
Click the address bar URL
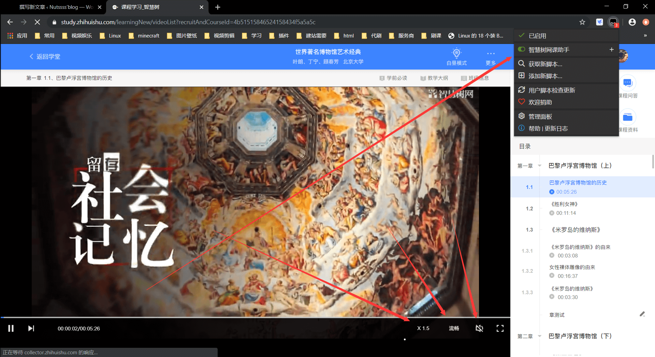click(188, 22)
